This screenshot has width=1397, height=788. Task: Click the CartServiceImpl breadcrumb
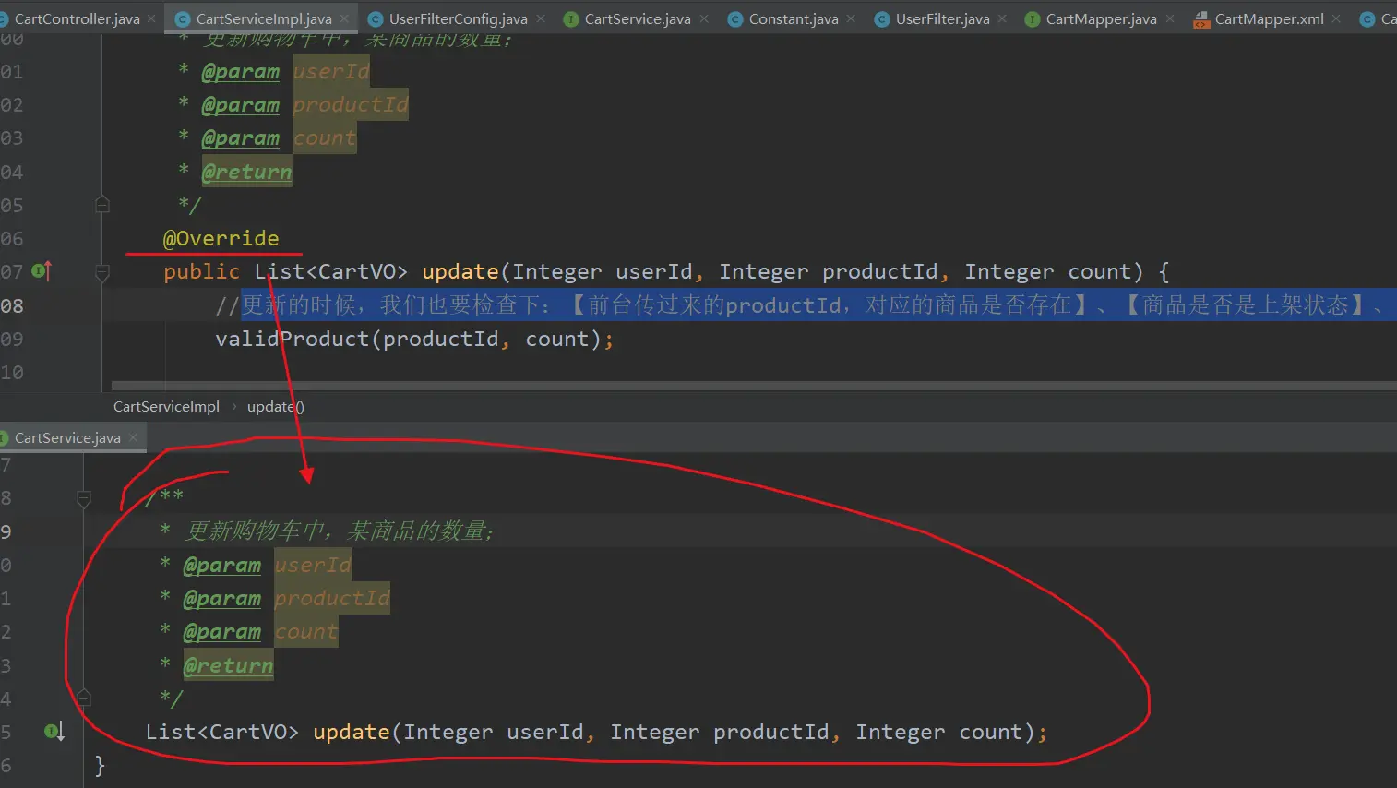(x=166, y=407)
